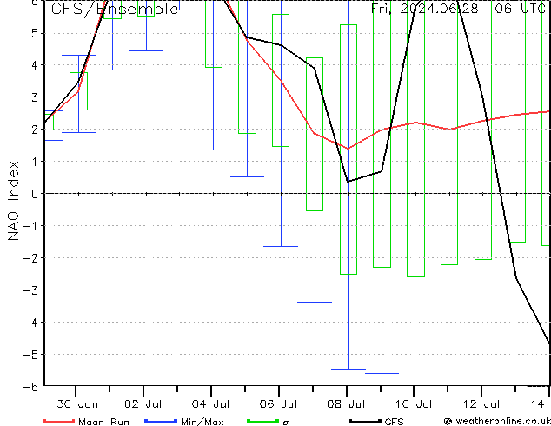The image size is (551, 426).
Task: Click the GFS/Ensemble chart title
Action: click(x=115, y=9)
